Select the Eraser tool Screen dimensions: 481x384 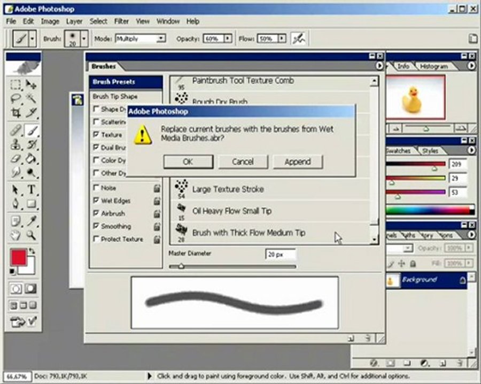(x=15, y=158)
